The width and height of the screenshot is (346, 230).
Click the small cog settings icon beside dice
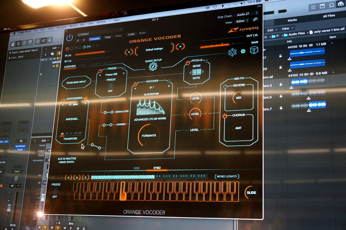point(243,51)
